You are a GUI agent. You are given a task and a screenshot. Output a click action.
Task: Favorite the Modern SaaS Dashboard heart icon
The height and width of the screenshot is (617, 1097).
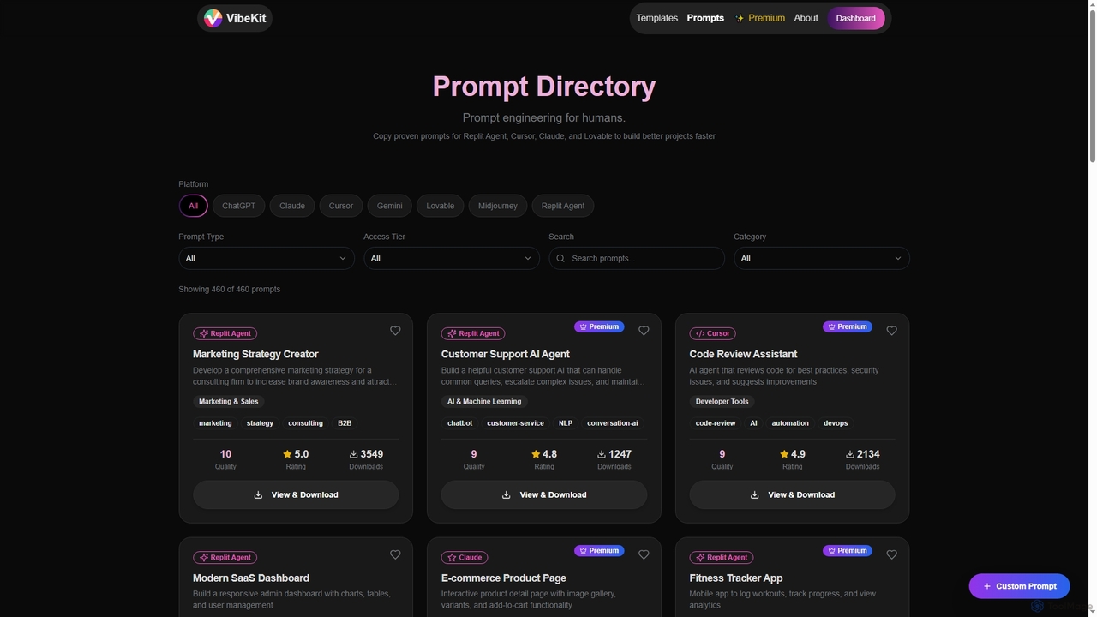pos(395,554)
